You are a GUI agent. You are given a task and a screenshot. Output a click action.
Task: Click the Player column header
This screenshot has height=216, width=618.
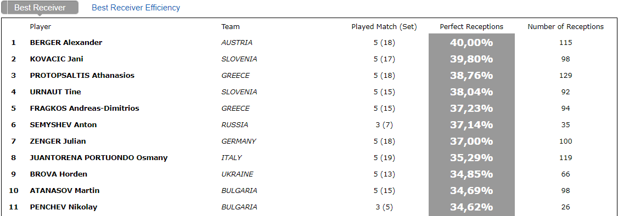coord(41,27)
